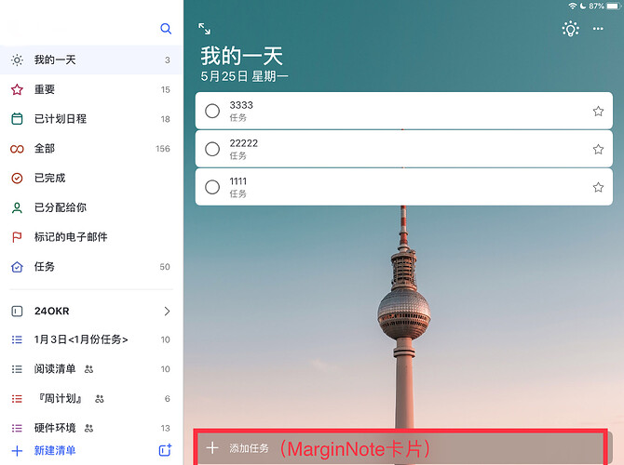This screenshot has height=465, width=624.
Task: Open the 1月3日<1月份任务> list
Action: pos(91,339)
